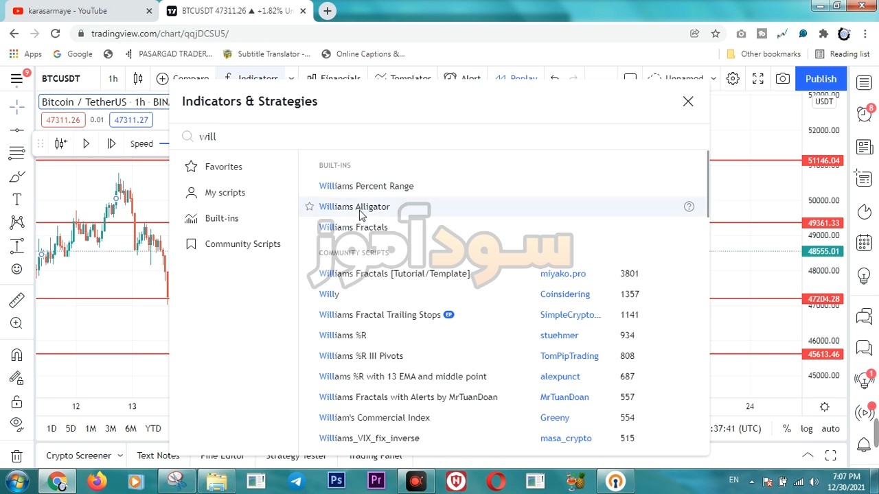Click the BTCUSDT symbol search

(61, 79)
